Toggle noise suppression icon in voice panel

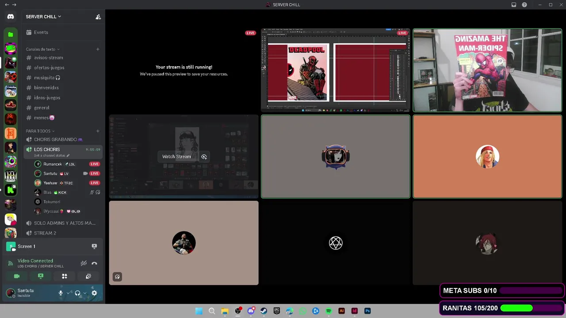click(x=84, y=263)
